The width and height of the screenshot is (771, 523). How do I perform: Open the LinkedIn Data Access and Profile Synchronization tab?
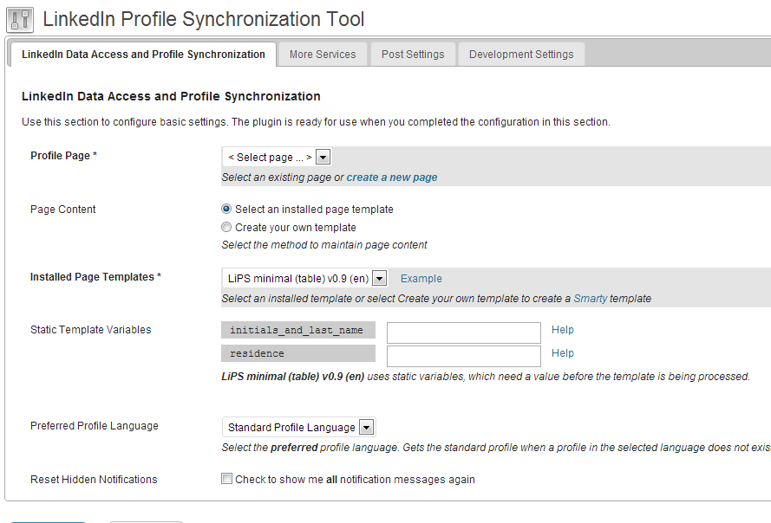click(x=143, y=54)
